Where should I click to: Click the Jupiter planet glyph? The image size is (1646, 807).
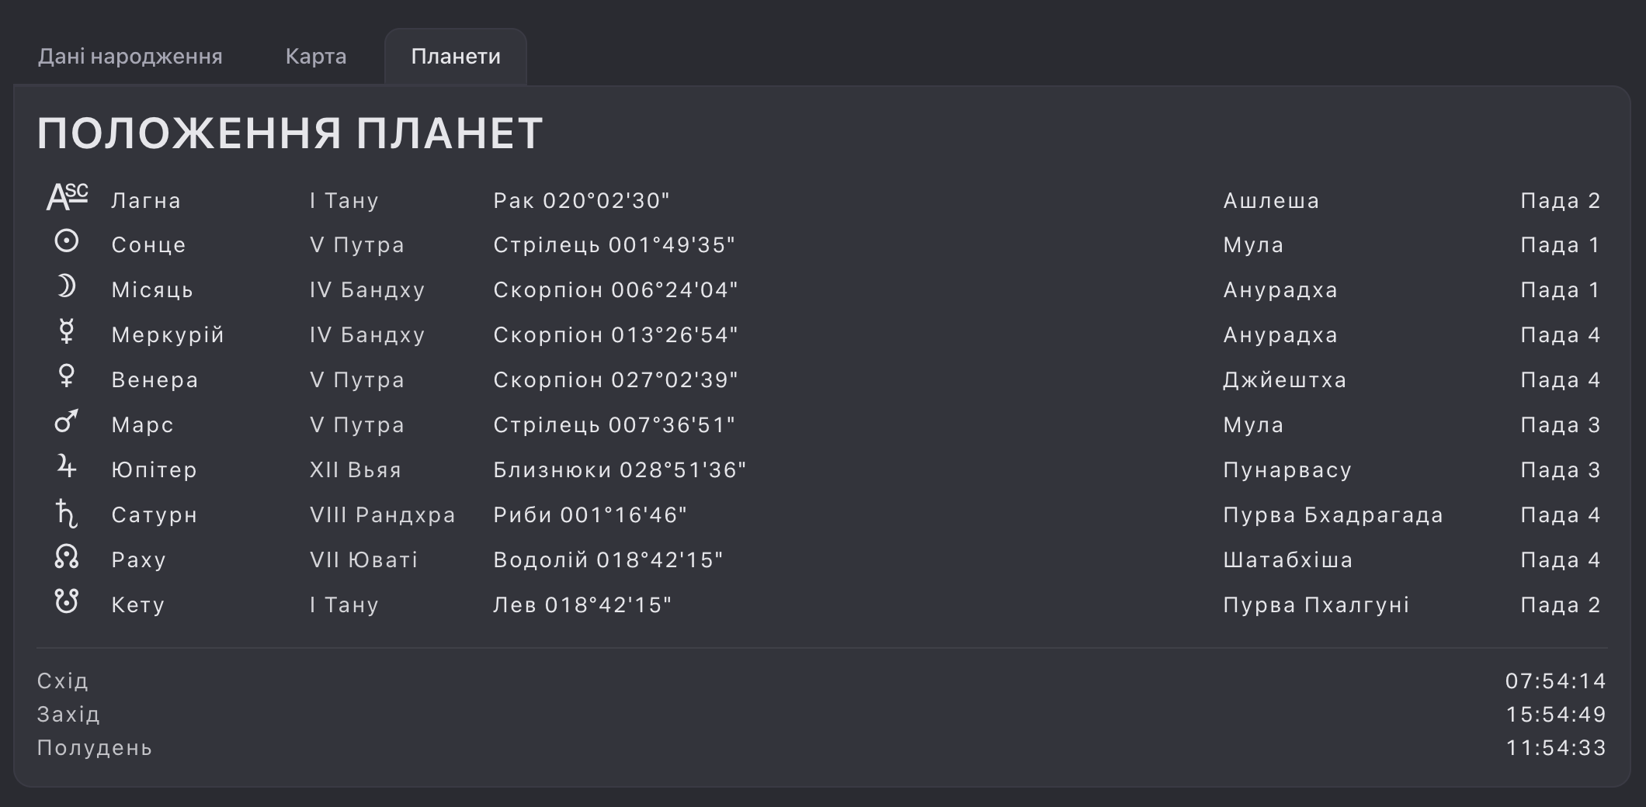click(67, 466)
